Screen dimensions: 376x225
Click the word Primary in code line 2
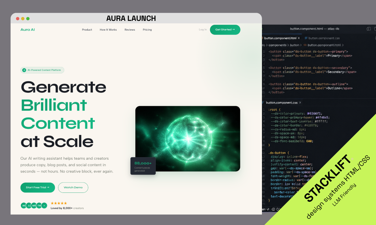pyautogui.click(x=334, y=56)
